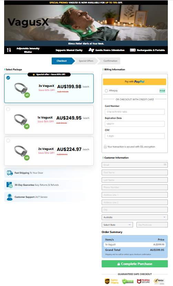
Task: Go to the Special Offers step tab
Action: 86,61
